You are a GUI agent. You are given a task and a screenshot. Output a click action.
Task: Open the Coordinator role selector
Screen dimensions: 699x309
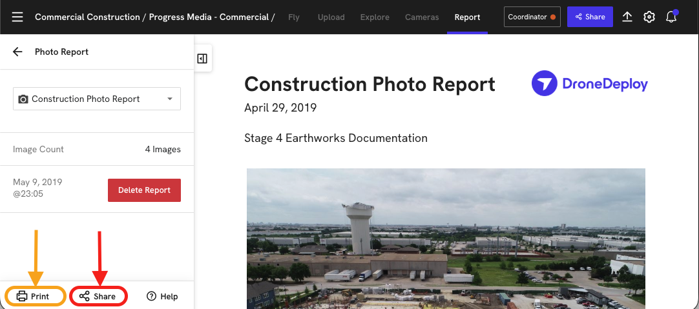532,17
